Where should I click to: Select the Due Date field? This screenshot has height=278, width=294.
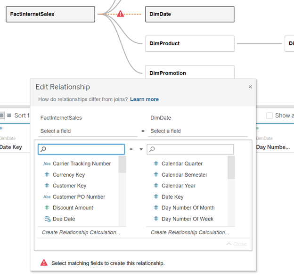(x=64, y=219)
